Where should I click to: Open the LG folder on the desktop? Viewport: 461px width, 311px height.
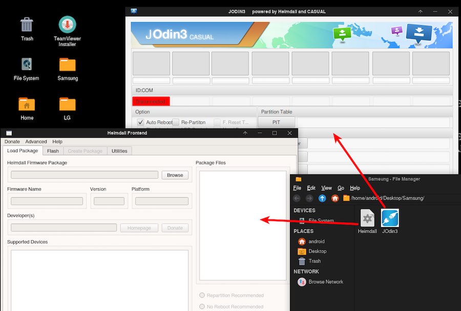pos(67,105)
